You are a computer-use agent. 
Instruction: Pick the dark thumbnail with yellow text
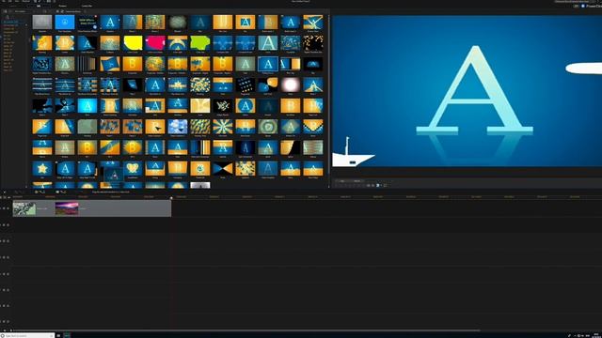(87, 23)
